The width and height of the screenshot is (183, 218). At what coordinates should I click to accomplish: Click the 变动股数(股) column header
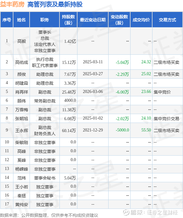click(x=119, y=20)
